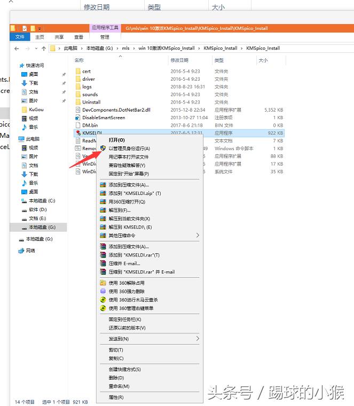Select 软件 (D:) drive in sidebar
This screenshot has height=406, width=354.
pyautogui.click(x=38, y=209)
